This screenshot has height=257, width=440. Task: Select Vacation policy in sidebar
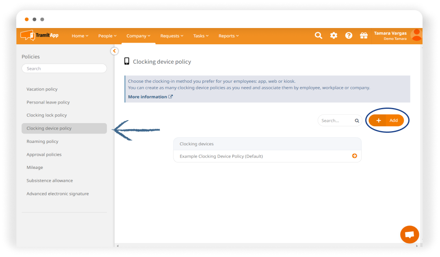(42, 89)
